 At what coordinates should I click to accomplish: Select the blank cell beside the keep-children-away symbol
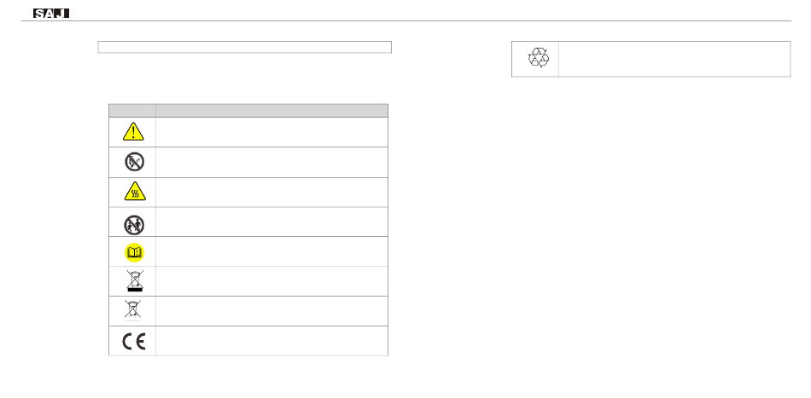[271, 222]
